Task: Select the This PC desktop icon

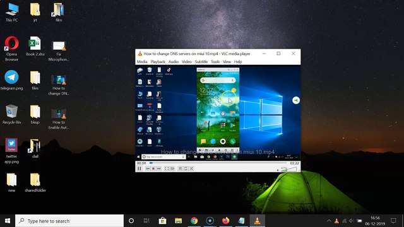Action: 11,13
